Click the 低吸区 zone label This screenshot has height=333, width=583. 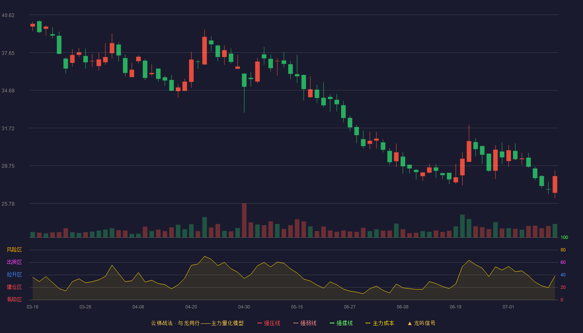pos(14,299)
